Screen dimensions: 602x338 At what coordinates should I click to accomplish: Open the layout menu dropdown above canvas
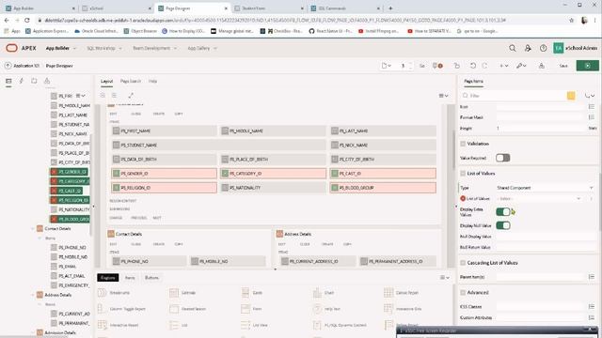pyautogui.click(x=443, y=96)
